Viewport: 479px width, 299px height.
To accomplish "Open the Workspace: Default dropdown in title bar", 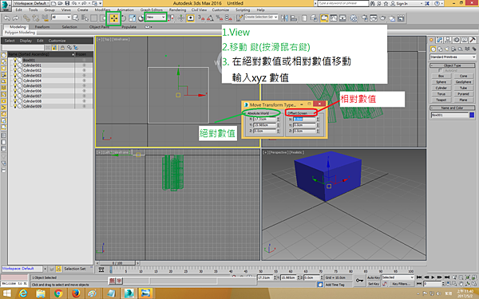I will (x=31, y=3).
